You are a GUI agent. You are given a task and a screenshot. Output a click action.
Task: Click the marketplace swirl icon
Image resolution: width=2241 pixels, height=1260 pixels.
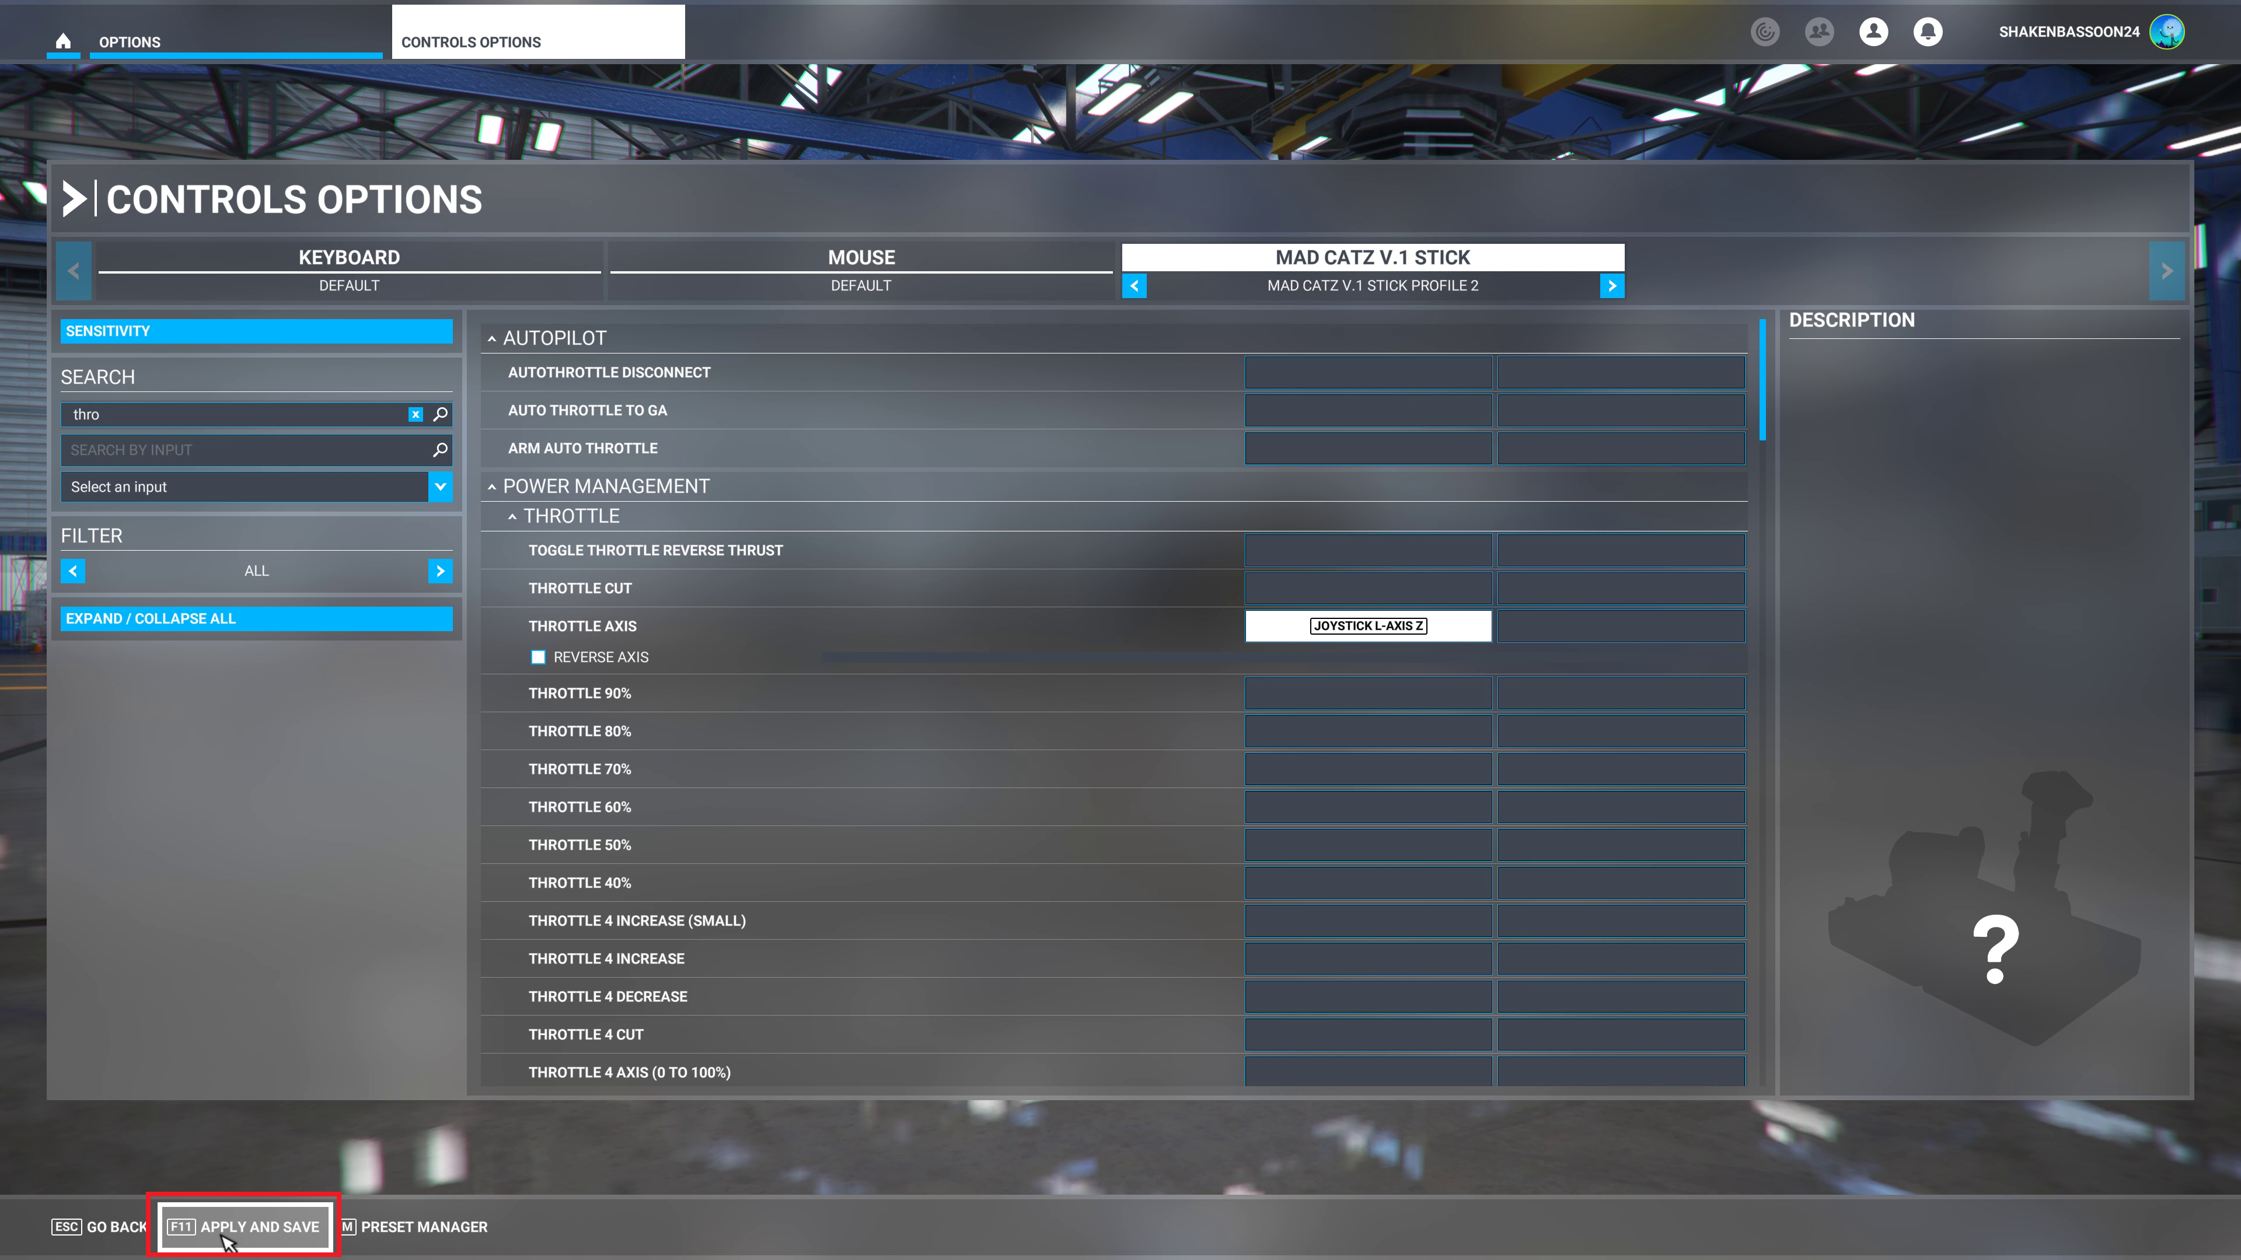point(1764,32)
